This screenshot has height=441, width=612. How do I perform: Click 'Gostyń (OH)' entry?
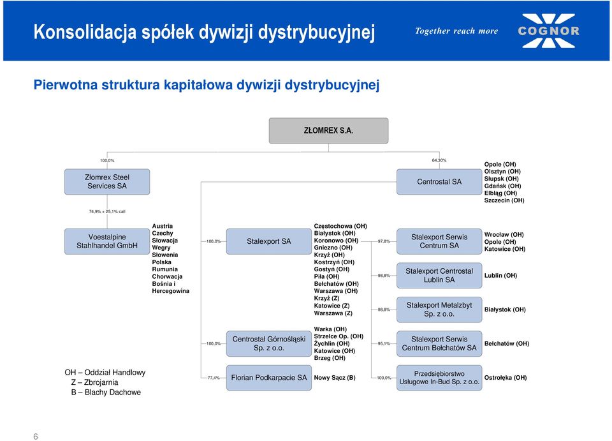pyautogui.click(x=331, y=269)
